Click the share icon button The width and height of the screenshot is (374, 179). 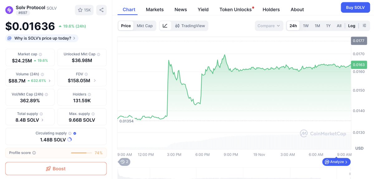102,10
